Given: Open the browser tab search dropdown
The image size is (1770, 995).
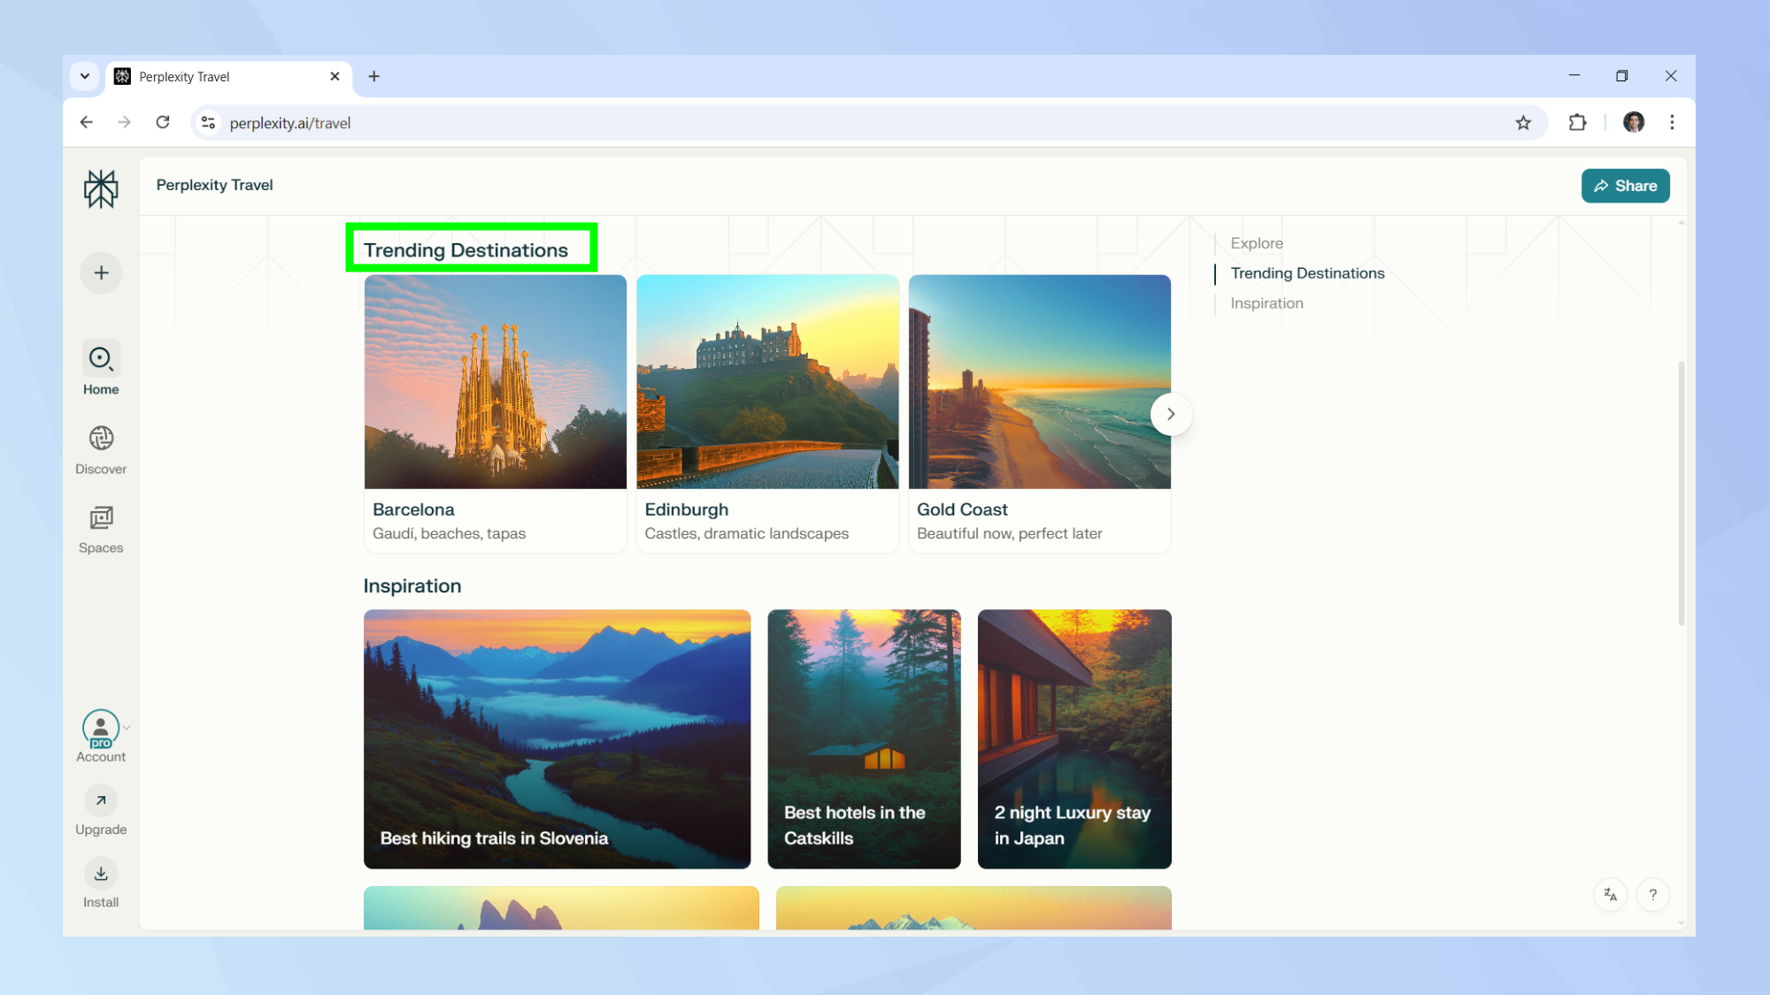Looking at the screenshot, I should (85, 76).
